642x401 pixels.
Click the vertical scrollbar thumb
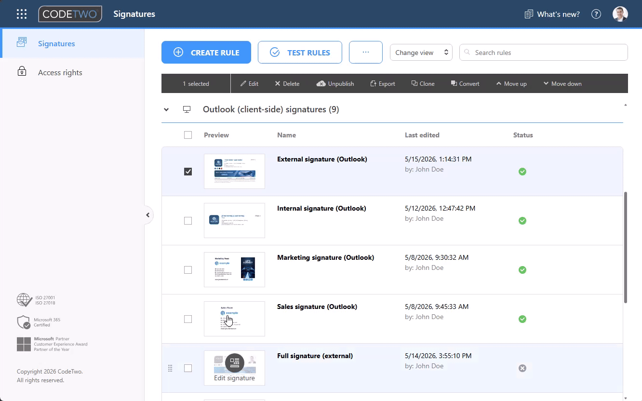click(626, 248)
